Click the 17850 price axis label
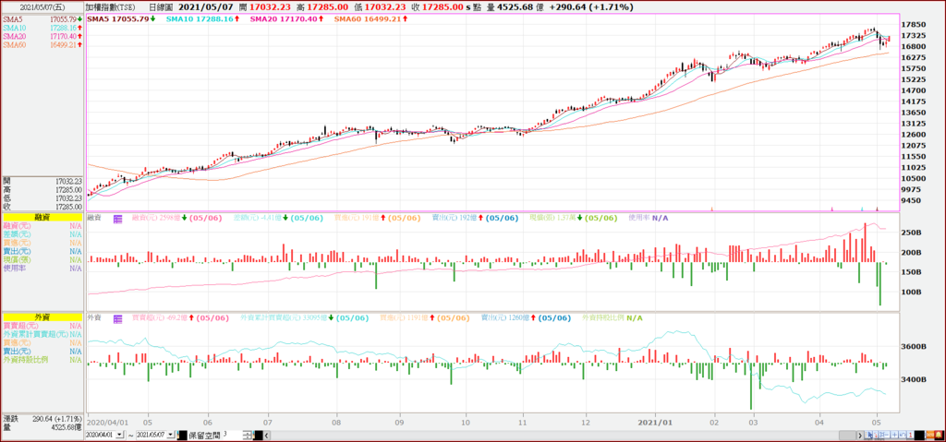Image resolution: width=946 pixels, height=442 pixels. click(x=913, y=25)
